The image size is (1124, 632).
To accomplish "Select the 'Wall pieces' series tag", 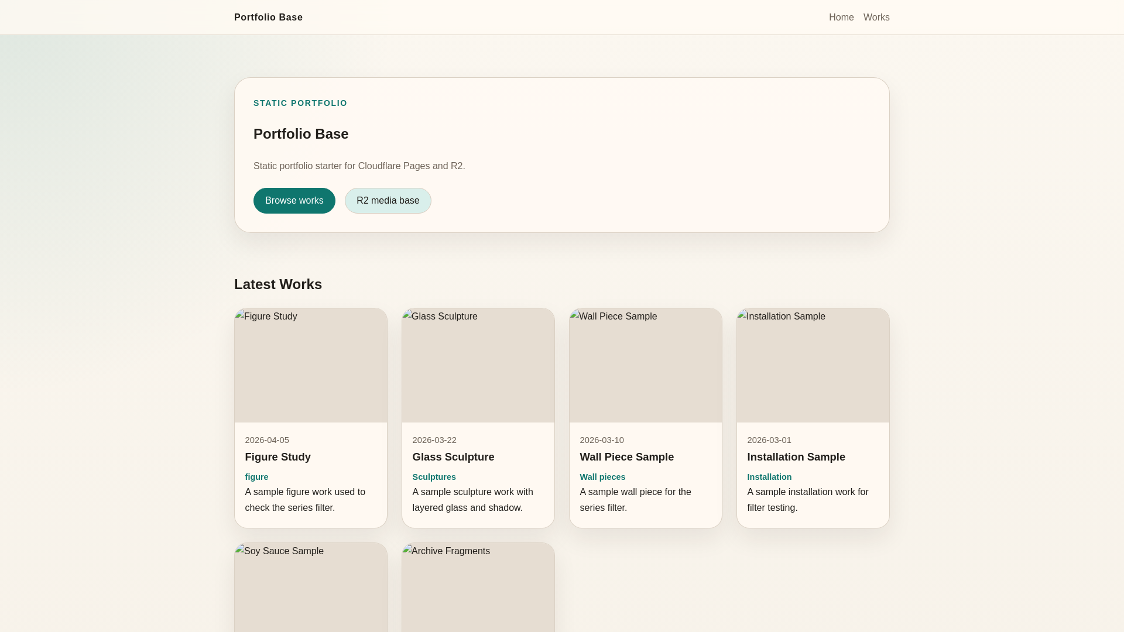I will click(x=602, y=477).
